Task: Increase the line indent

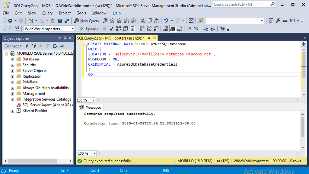Action: 213,29
